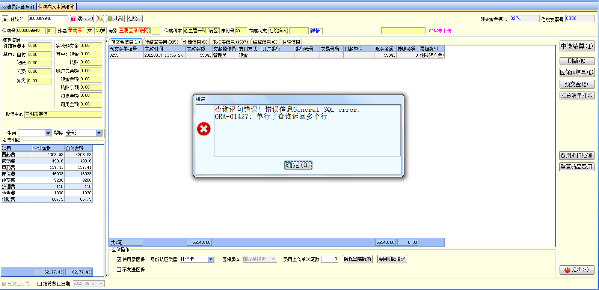
Task: Open 预交金信息 (1) tab
Action: pyautogui.click(x=125, y=42)
